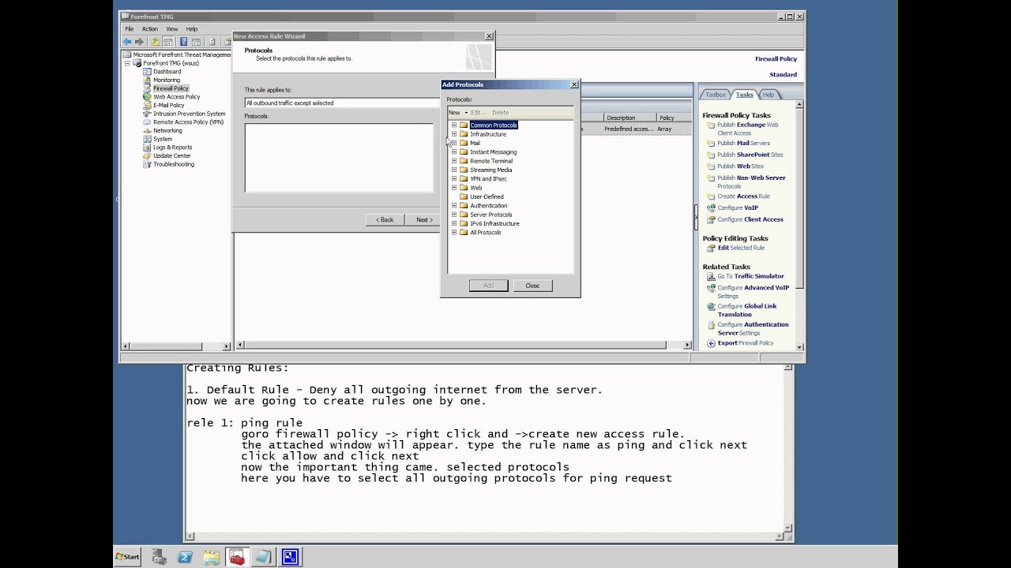Switch to the Tasks tab
The image size is (1011, 568).
744,95
